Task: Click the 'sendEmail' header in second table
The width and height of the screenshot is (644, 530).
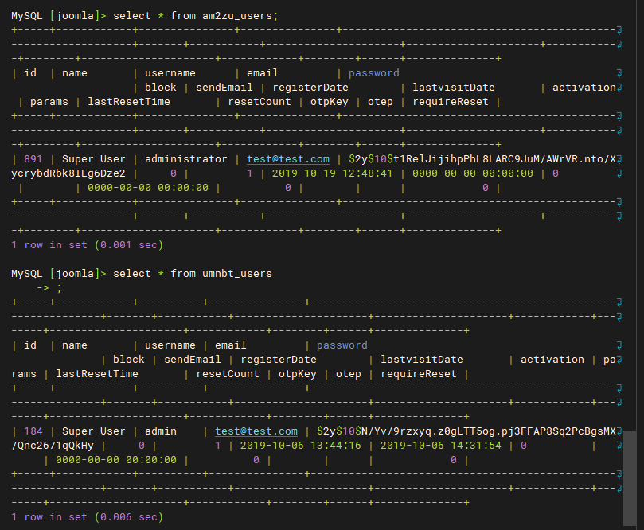Action: pyautogui.click(x=193, y=360)
